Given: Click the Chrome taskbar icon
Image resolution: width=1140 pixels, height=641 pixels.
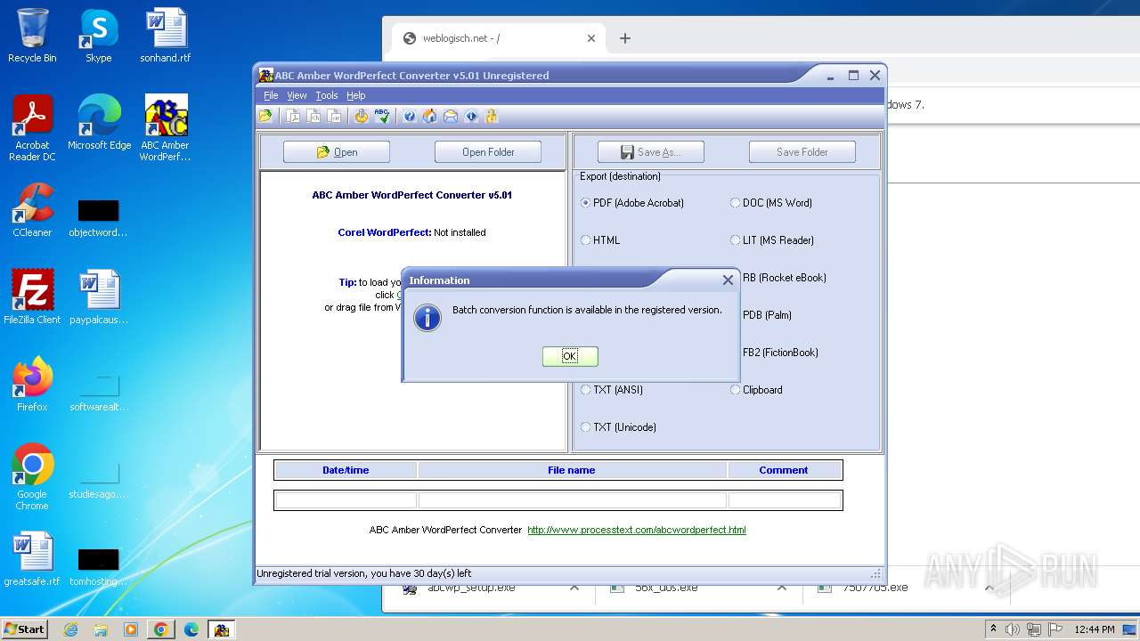Looking at the screenshot, I should coord(161,629).
